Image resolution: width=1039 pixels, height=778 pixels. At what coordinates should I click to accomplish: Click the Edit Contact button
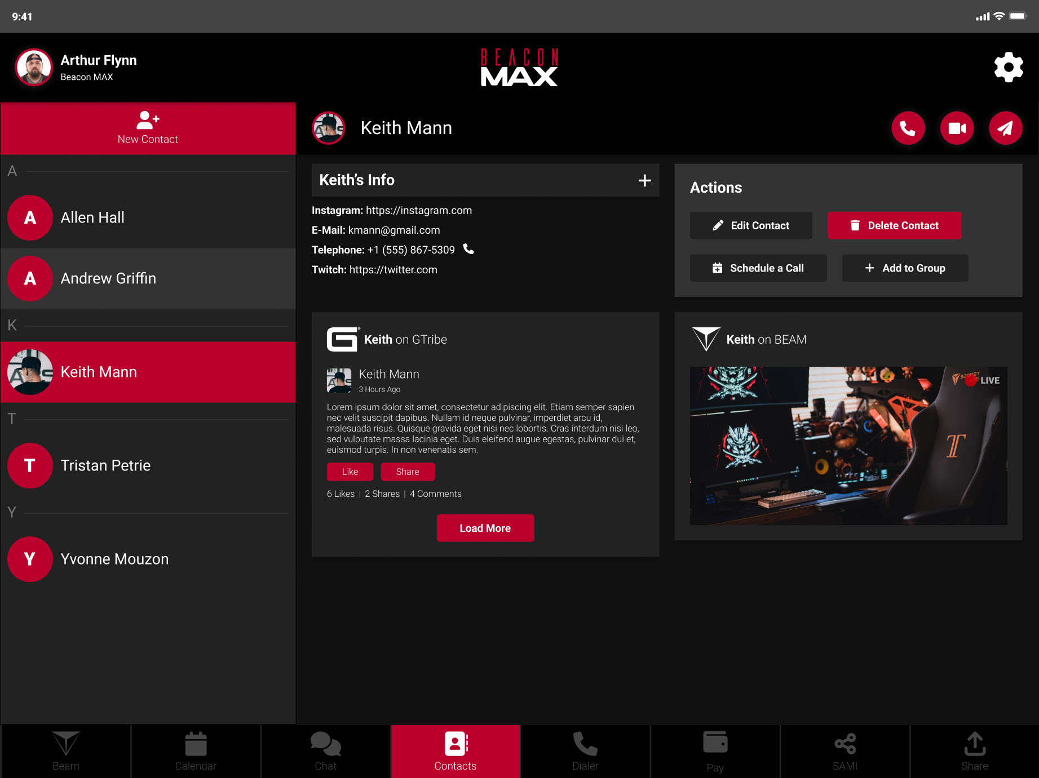point(750,225)
